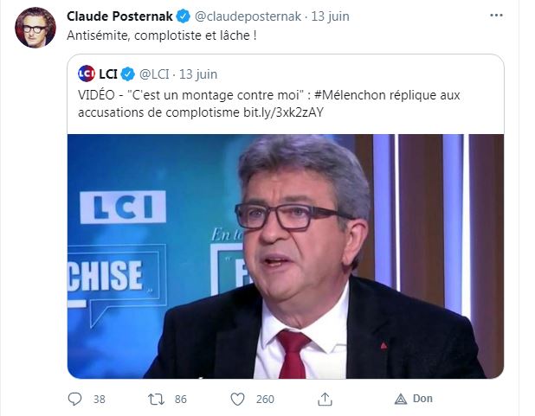Like the tweet with heart icon
The height and width of the screenshot is (416, 535).
[237, 399]
